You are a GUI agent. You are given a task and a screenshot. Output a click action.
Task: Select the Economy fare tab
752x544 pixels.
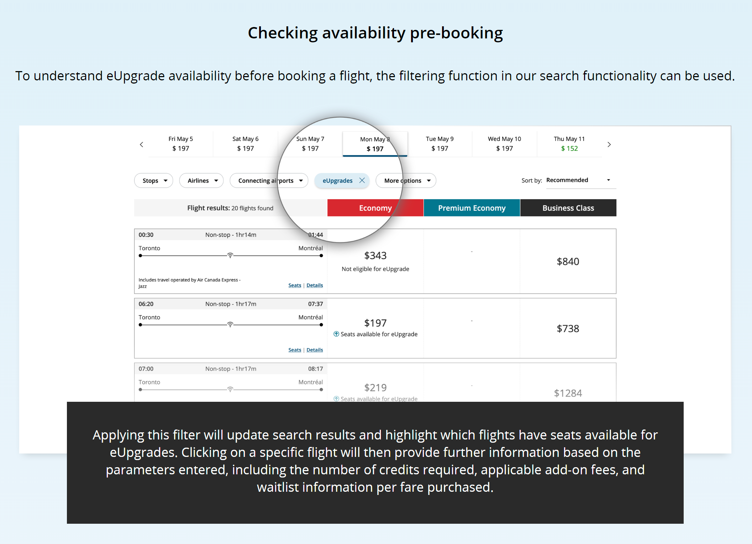coord(375,208)
